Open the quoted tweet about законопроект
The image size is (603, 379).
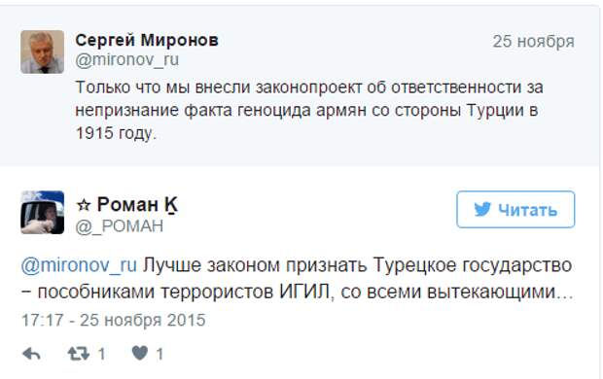[x=300, y=86]
